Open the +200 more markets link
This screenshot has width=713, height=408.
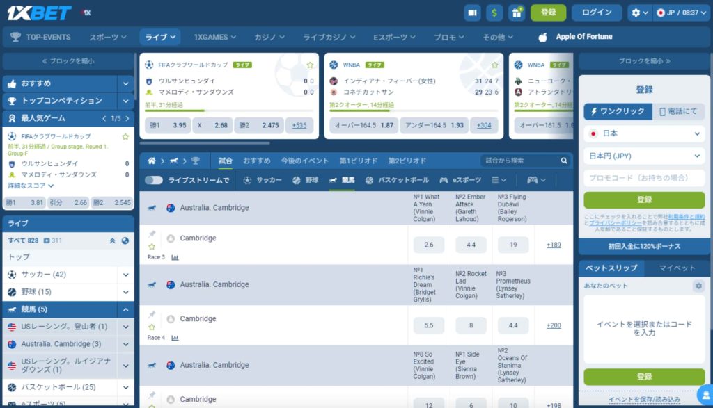554,325
